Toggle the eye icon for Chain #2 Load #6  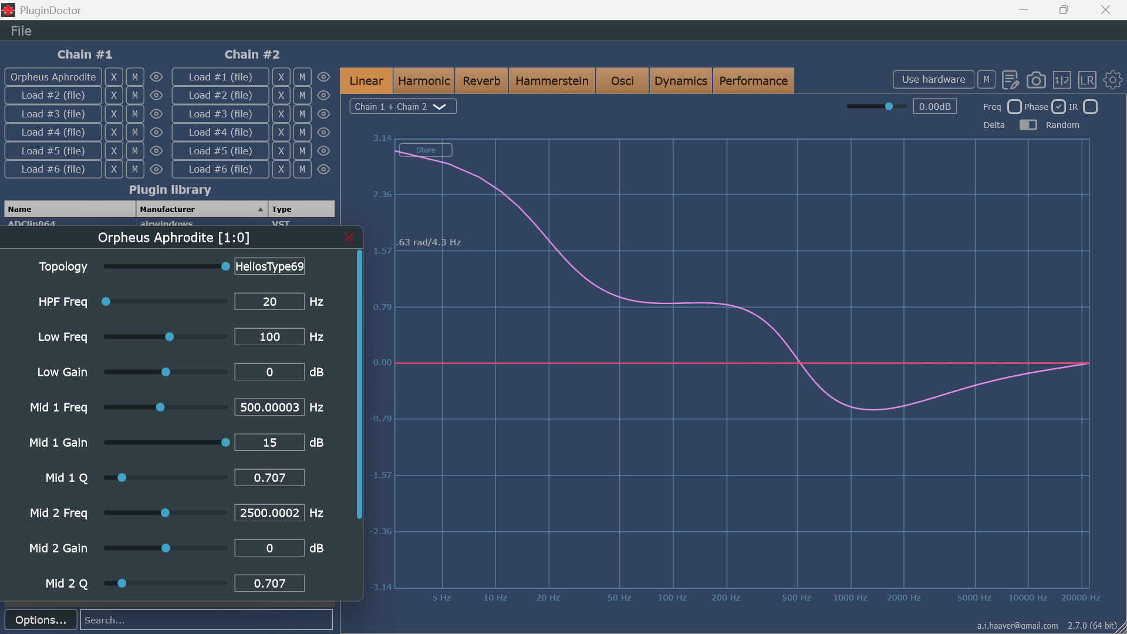click(323, 169)
